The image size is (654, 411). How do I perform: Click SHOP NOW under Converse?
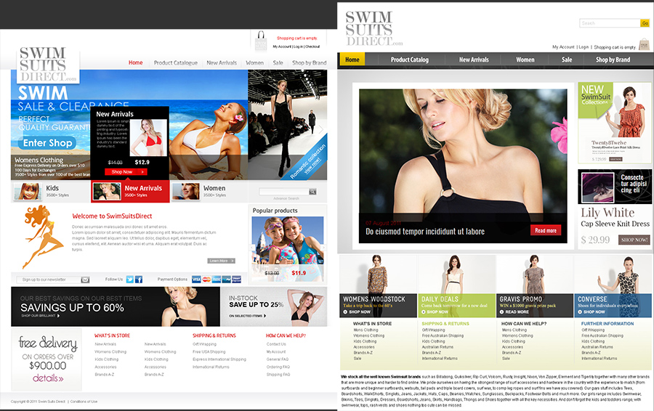coord(592,312)
